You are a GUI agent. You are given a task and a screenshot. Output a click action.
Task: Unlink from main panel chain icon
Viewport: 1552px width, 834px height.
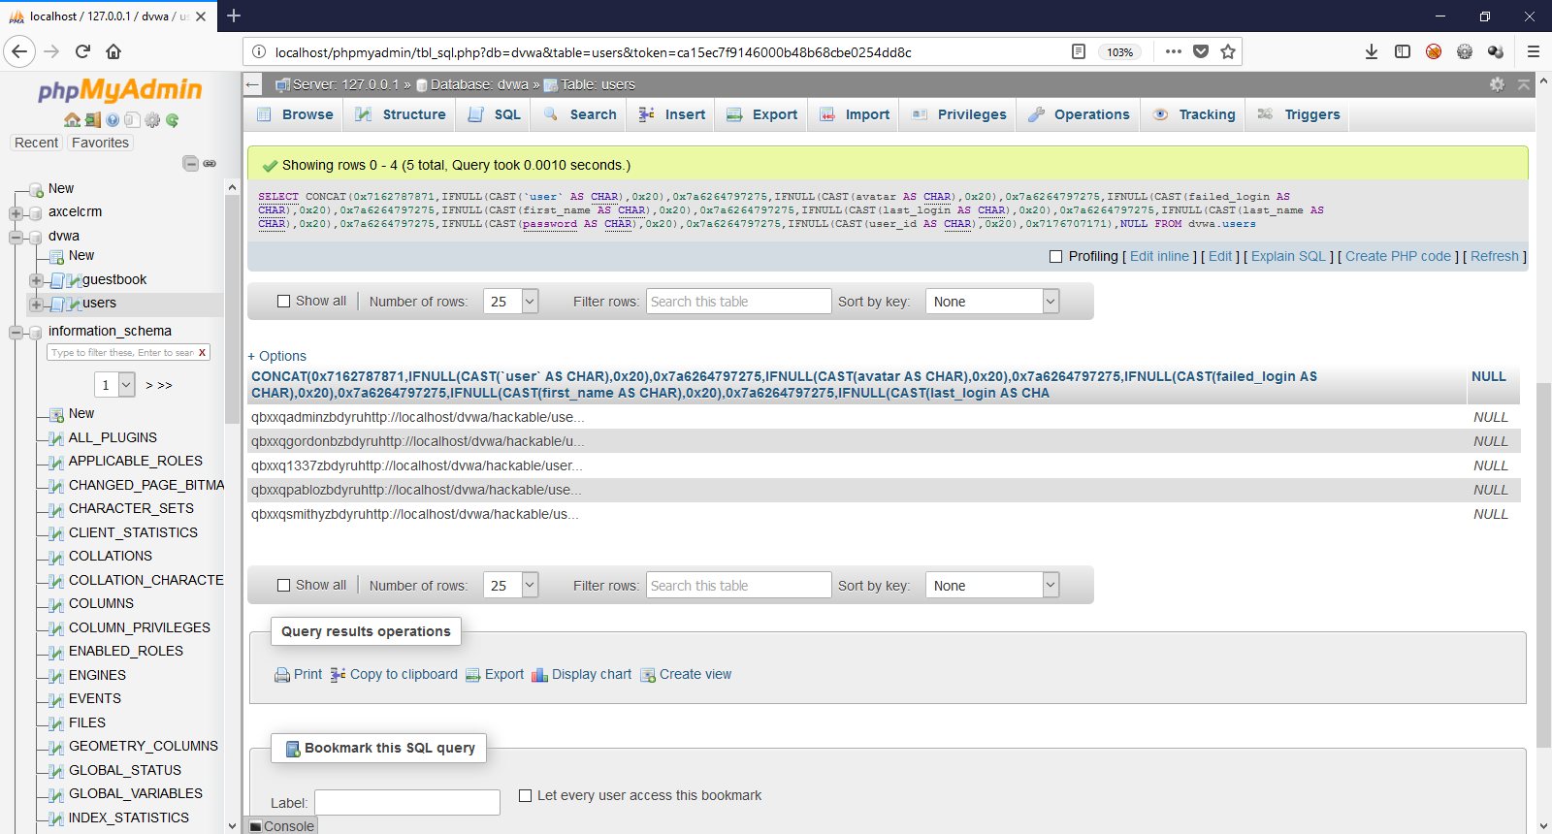click(210, 163)
